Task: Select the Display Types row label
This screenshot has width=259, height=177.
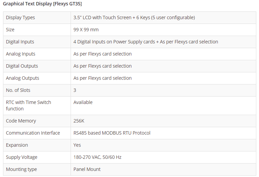Action: [x=20, y=17]
